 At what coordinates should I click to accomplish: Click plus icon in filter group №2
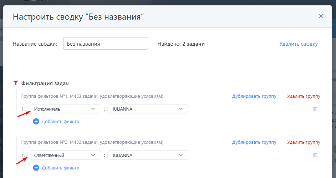tap(36, 168)
